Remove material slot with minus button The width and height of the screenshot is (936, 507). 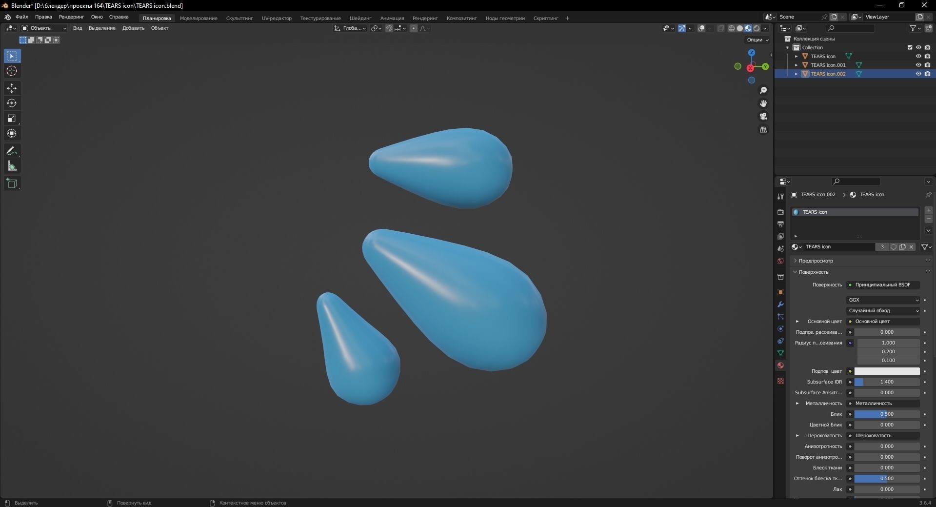click(x=929, y=219)
